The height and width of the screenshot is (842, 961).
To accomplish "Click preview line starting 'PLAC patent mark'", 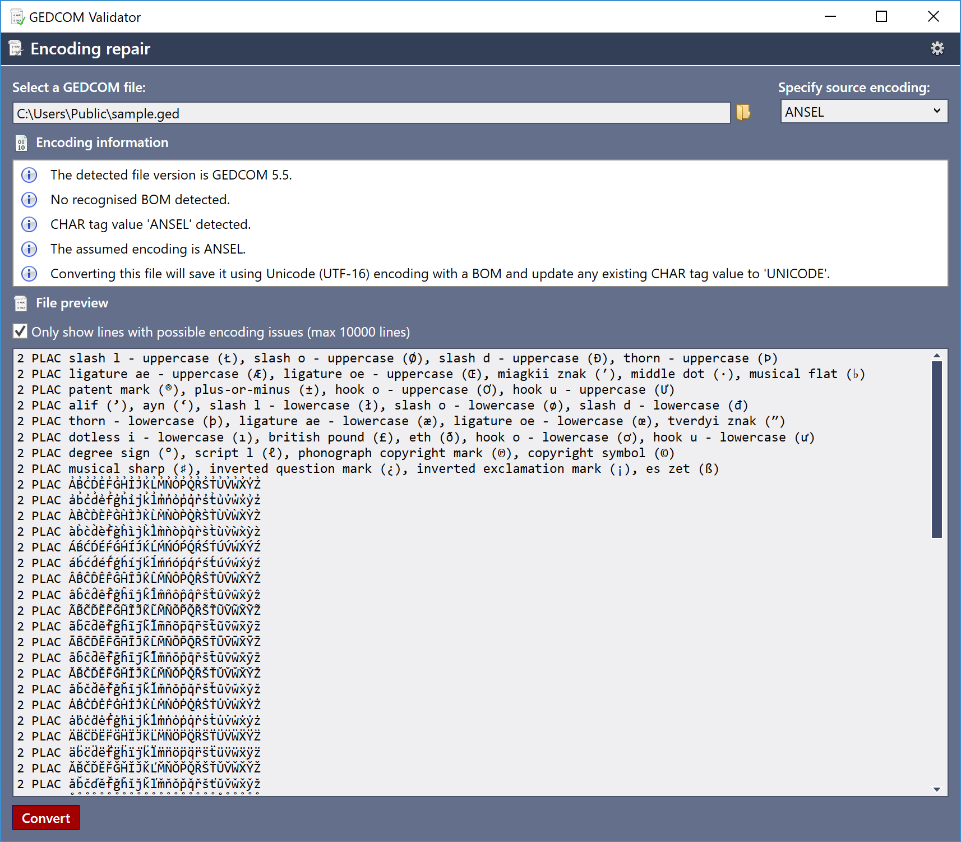I will click(x=345, y=390).
